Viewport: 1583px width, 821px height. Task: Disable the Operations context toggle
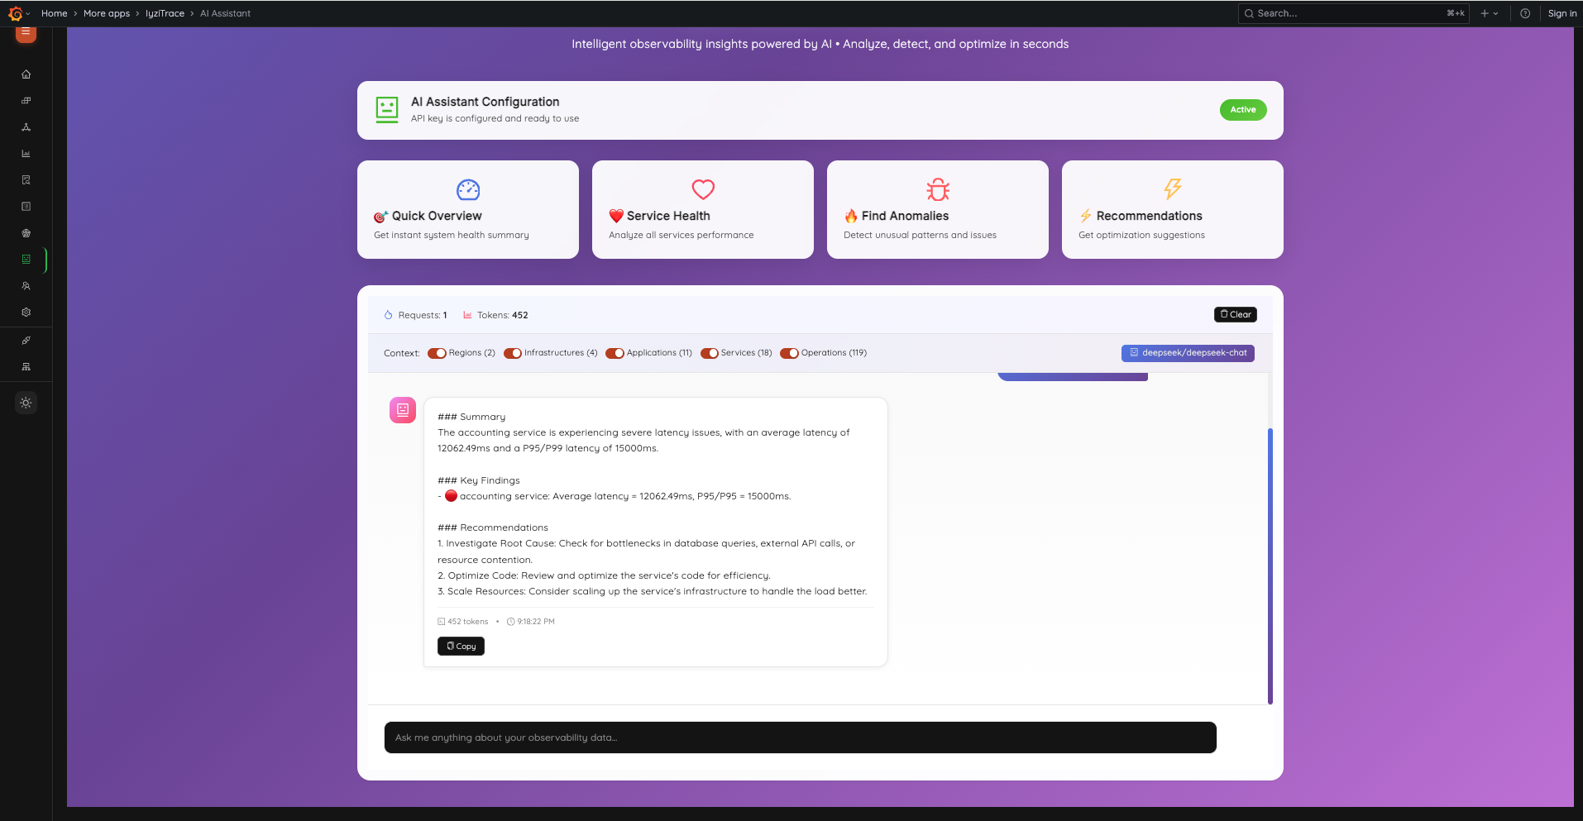pyautogui.click(x=791, y=353)
